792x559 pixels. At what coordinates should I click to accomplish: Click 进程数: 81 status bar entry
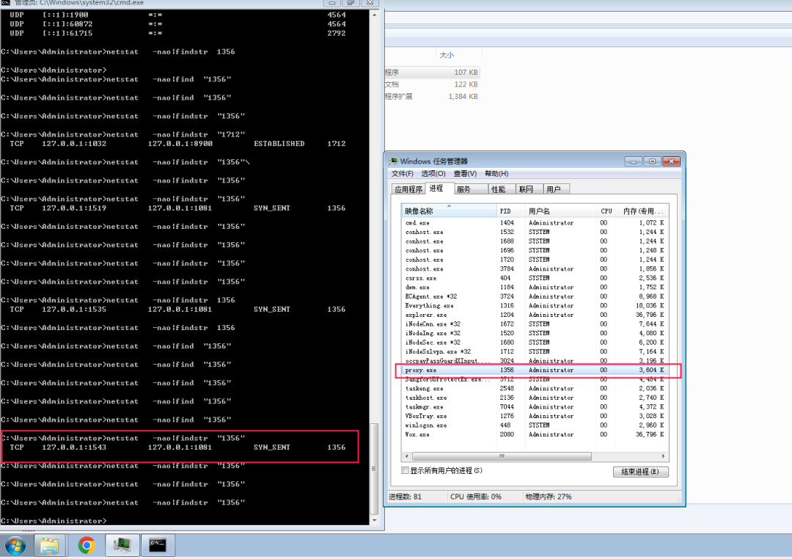tap(405, 497)
